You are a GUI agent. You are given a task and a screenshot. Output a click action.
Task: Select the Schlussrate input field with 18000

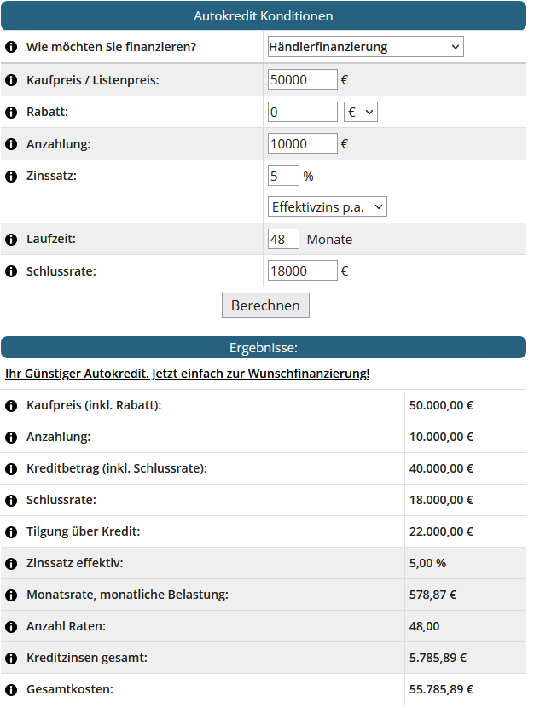coord(302,271)
